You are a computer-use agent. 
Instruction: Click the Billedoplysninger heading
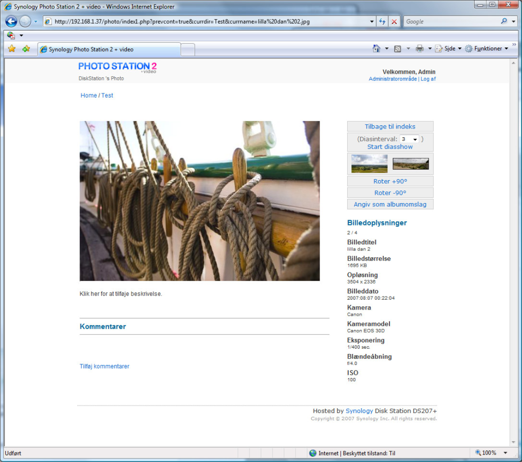[x=377, y=223]
